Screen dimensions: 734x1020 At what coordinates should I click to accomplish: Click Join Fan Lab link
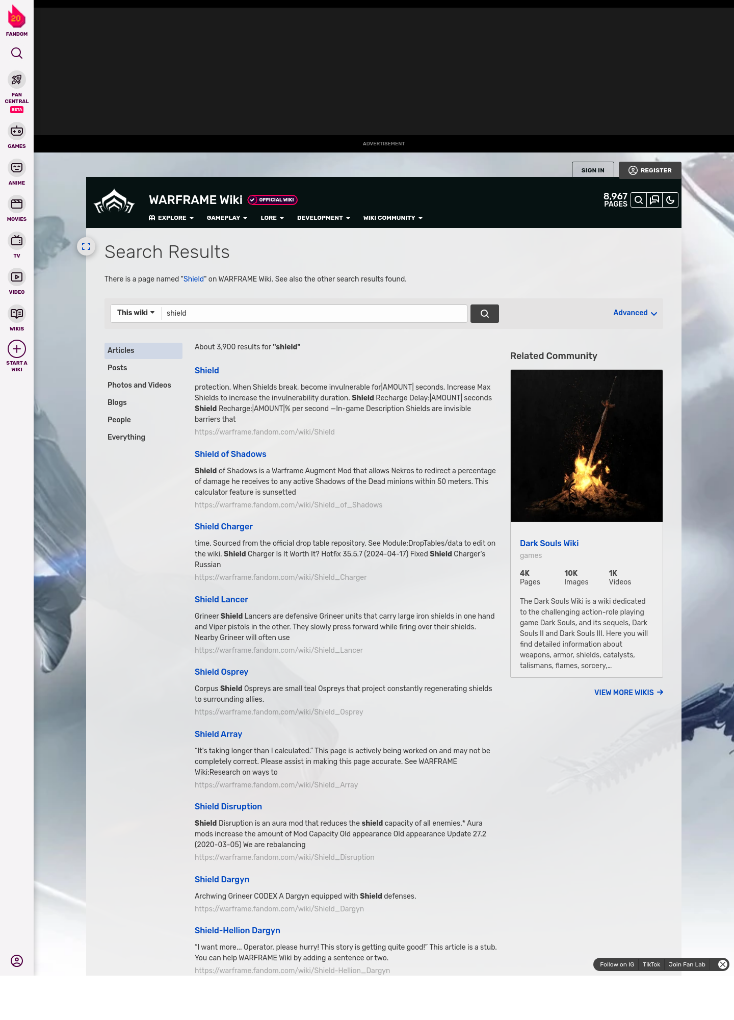click(x=687, y=964)
